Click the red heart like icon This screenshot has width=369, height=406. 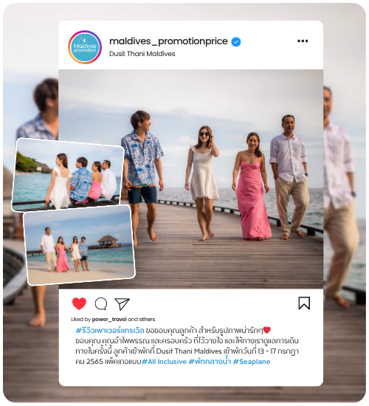click(79, 303)
